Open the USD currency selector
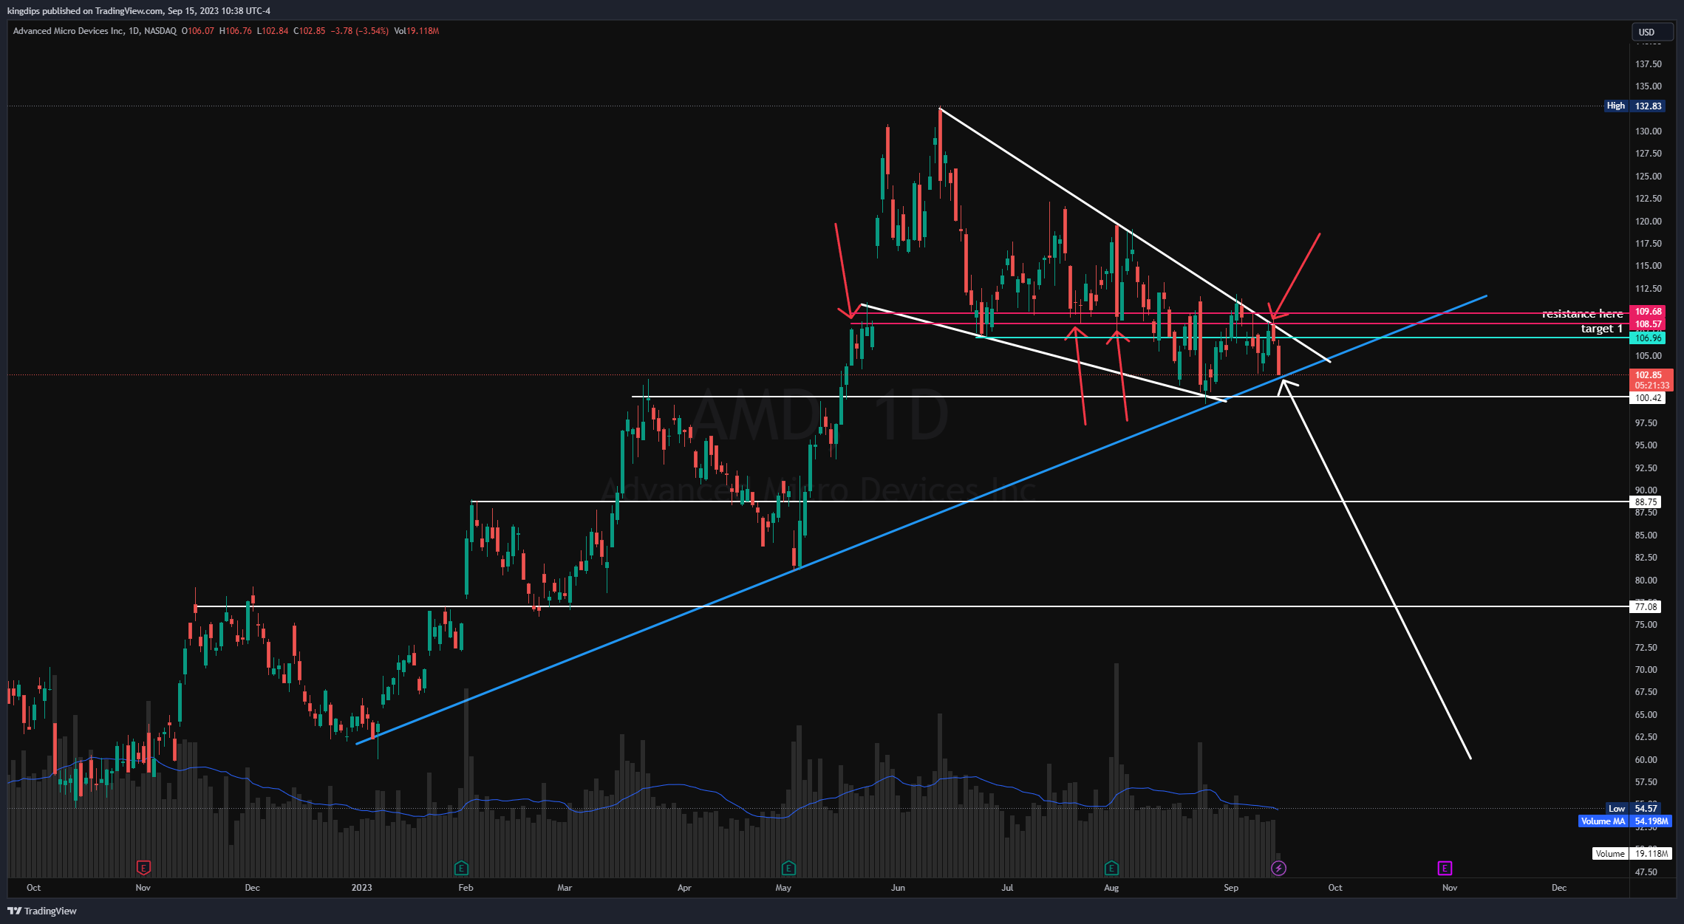 pos(1652,32)
